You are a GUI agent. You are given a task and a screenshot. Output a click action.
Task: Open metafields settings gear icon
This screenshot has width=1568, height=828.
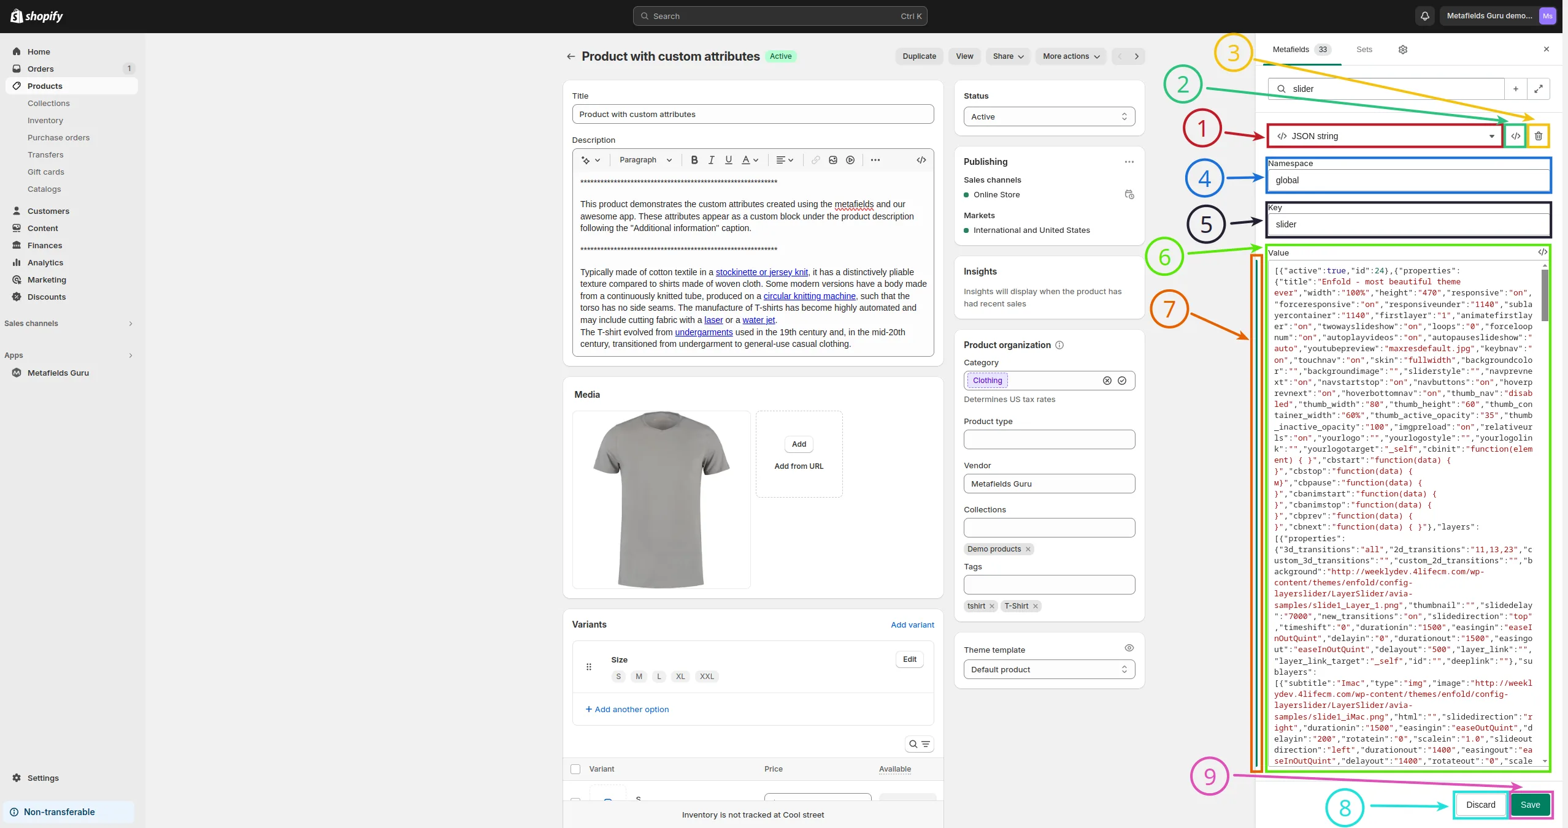1402,50
